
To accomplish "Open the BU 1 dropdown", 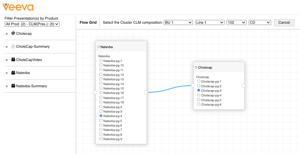I will point(179,22).
